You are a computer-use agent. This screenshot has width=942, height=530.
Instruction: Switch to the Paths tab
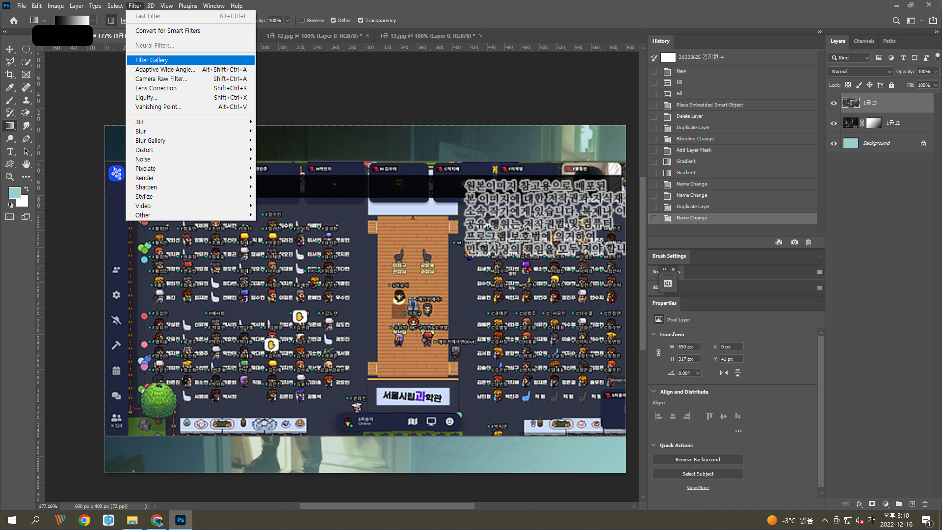889,41
